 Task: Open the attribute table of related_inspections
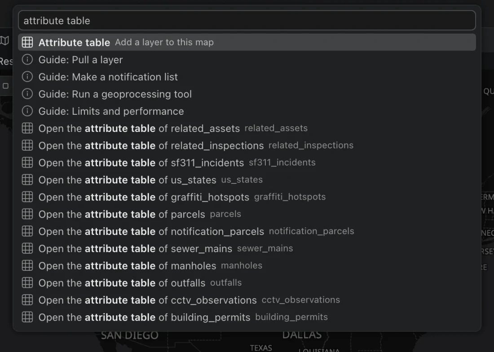pyautogui.click(x=247, y=145)
